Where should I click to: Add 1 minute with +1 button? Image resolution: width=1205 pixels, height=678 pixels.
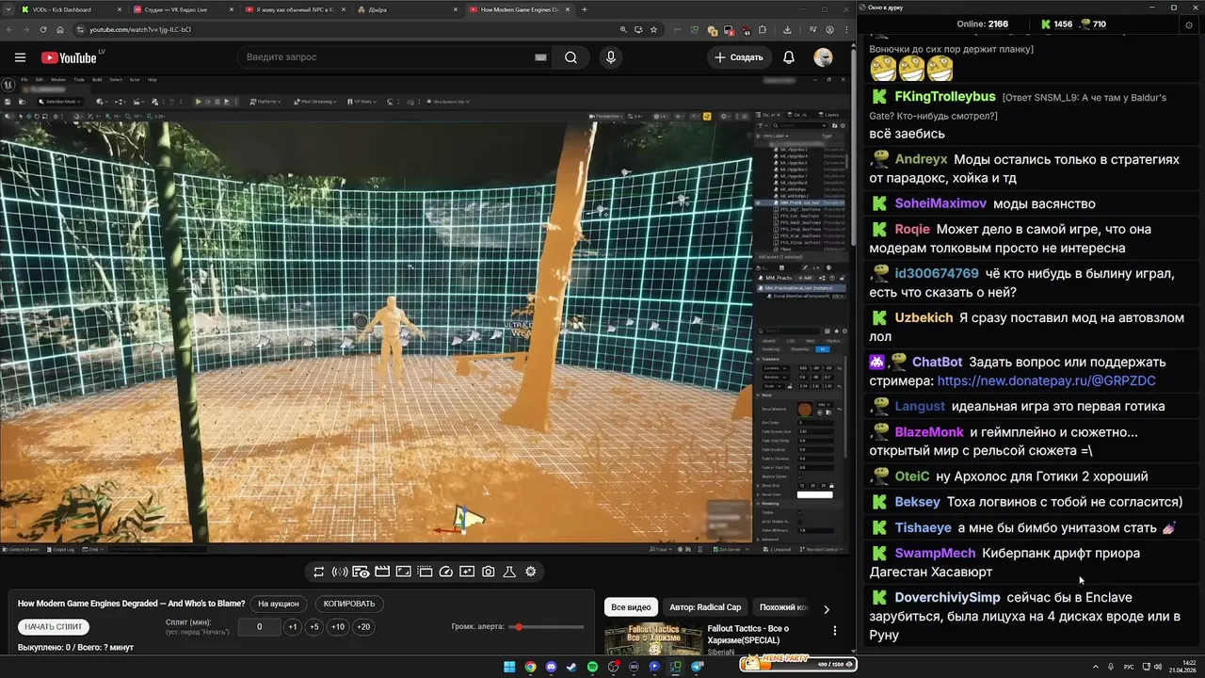(293, 627)
